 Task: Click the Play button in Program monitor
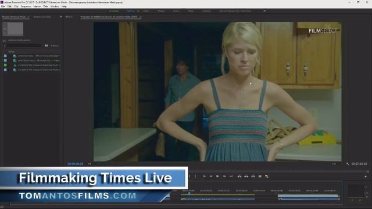217,176
